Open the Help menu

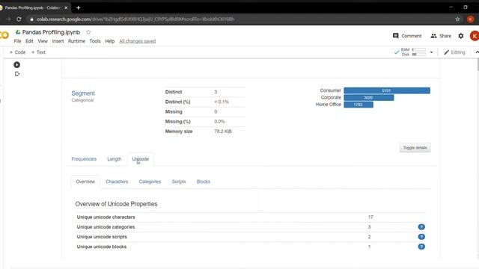(110, 41)
